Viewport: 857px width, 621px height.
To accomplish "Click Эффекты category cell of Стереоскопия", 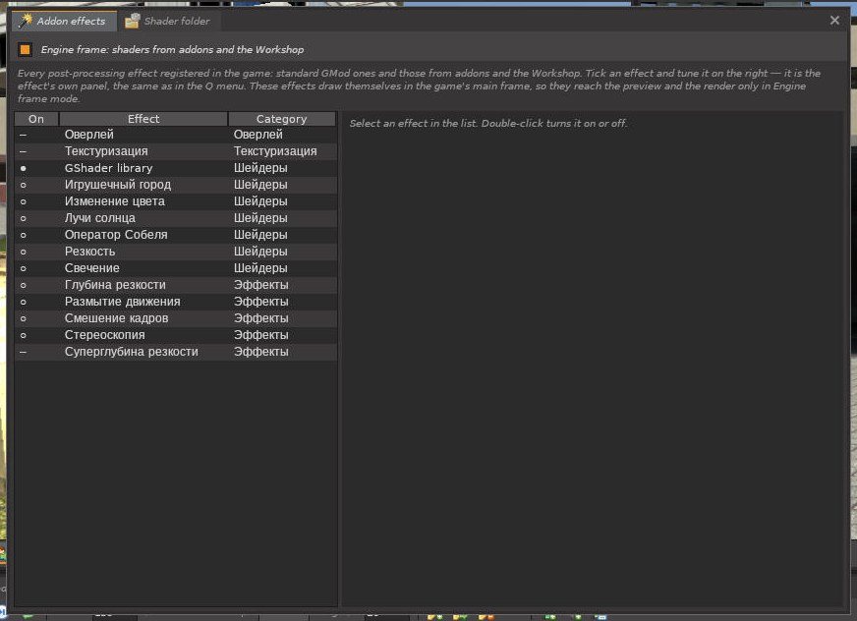I will point(260,335).
